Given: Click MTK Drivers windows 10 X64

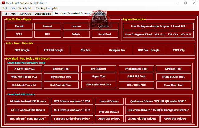Looking at the screenshot, I should [x=72, y=101].
